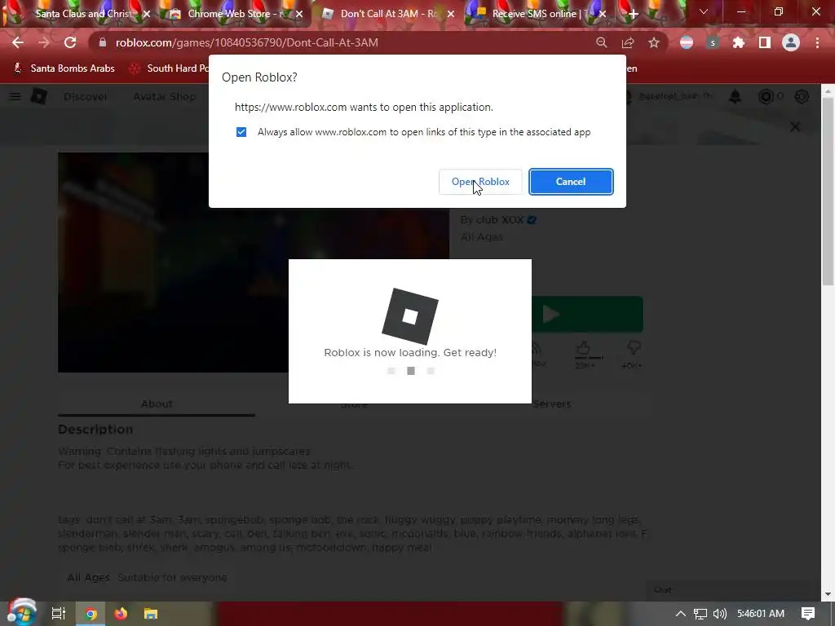Open the Extensions puzzle-piece menu
This screenshot has width=835, height=626.
pos(739,42)
